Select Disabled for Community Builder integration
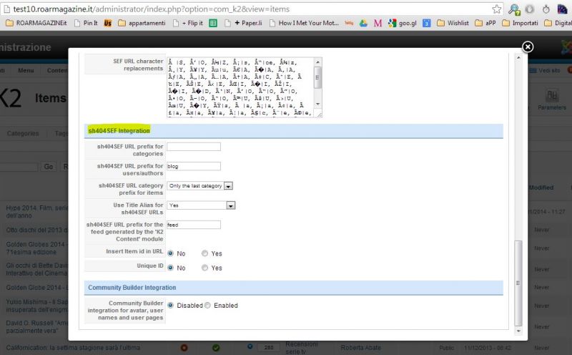Viewport: 572px width, 355px height. tap(170, 306)
